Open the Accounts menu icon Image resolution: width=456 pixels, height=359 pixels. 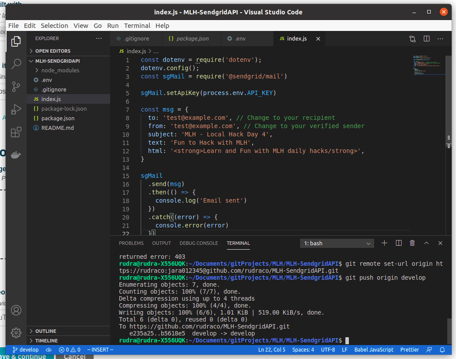[x=16, y=310]
